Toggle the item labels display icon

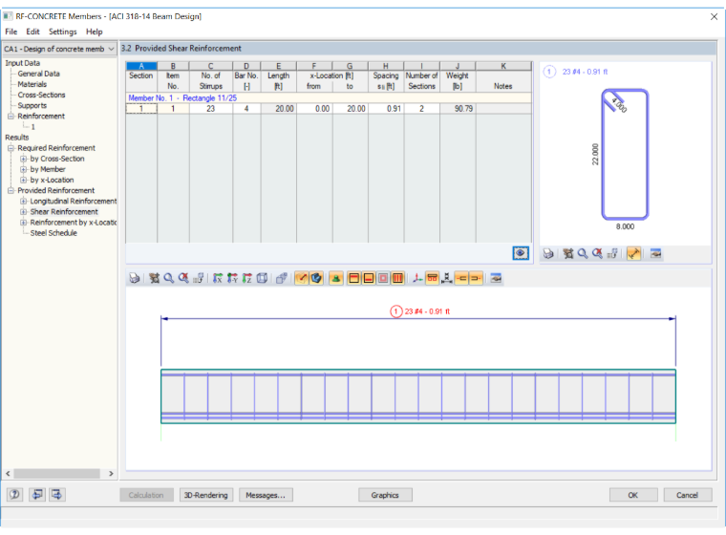[x=432, y=278]
